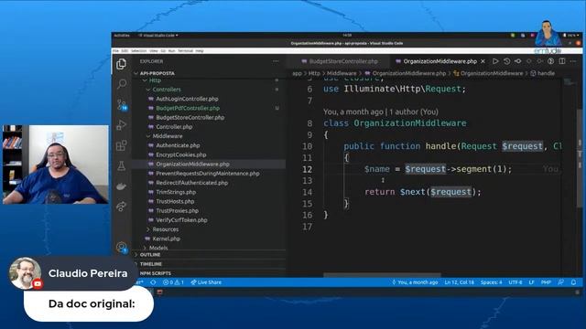This screenshot has height=329, width=586.
Task: Open AuthLoginController.php in explorer
Action: point(187,99)
